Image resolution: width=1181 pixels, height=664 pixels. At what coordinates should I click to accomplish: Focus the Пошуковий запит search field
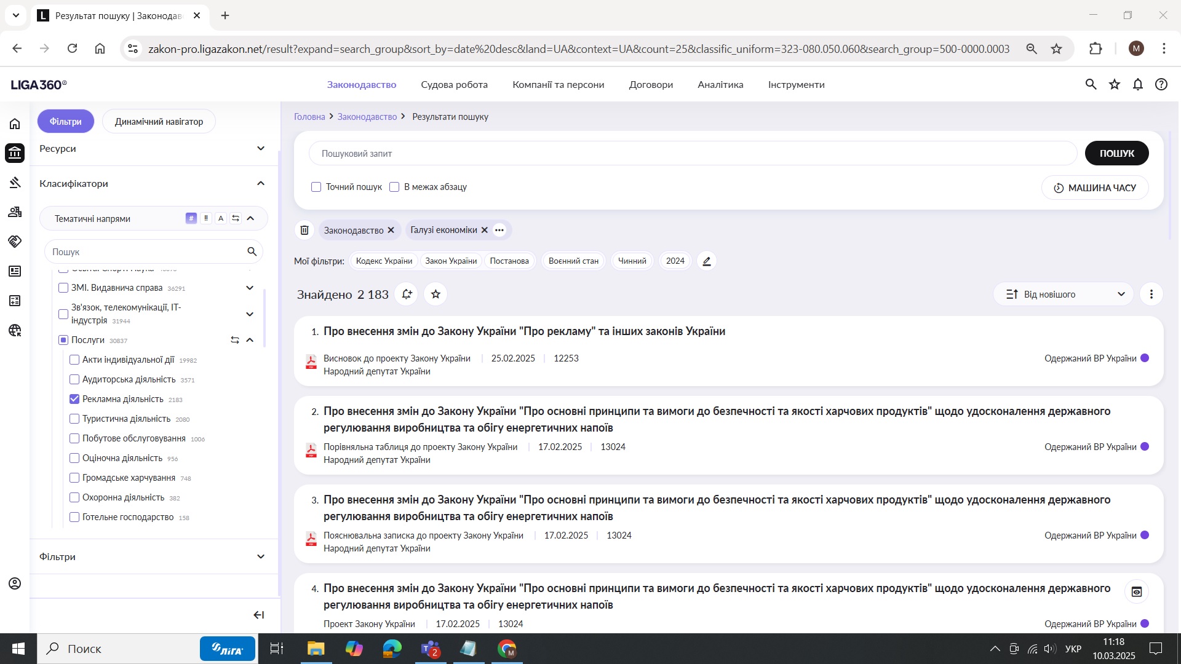(692, 154)
